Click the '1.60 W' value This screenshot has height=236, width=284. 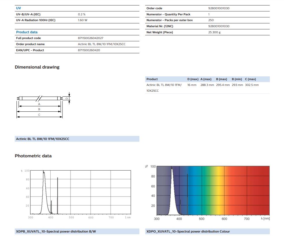point(83,20)
